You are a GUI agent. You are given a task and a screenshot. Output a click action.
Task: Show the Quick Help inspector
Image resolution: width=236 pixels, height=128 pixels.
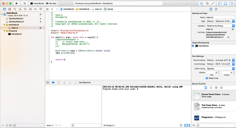click(x=216, y=9)
